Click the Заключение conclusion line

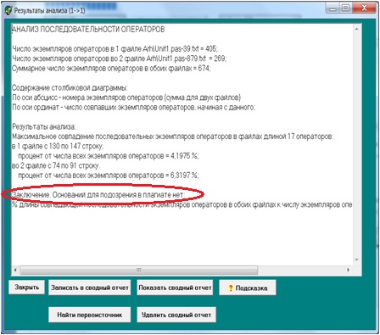point(98,195)
